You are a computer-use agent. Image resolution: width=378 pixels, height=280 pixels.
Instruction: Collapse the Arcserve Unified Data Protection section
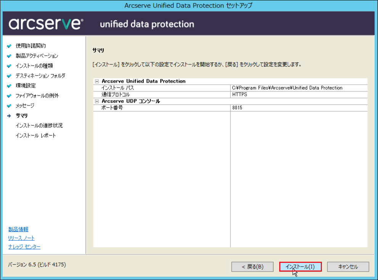pyautogui.click(x=97, y=82)
